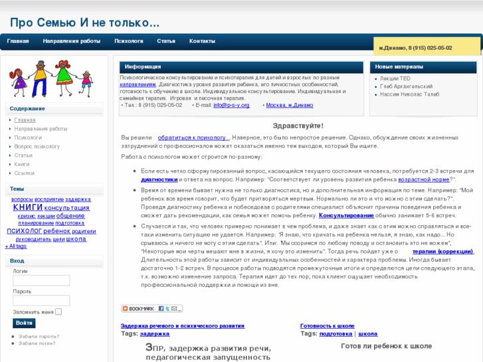This screenshot has height=362, width=483.
Task: Click the "психолог" tag
Action: (x=25, y=230)
